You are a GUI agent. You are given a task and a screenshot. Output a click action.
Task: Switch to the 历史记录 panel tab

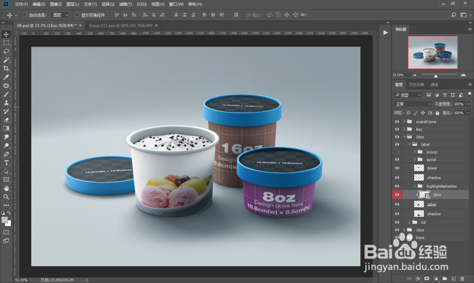(416, 85)
